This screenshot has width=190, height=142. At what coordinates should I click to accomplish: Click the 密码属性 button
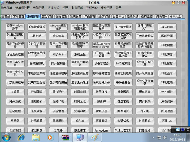(x=15, y=111)
